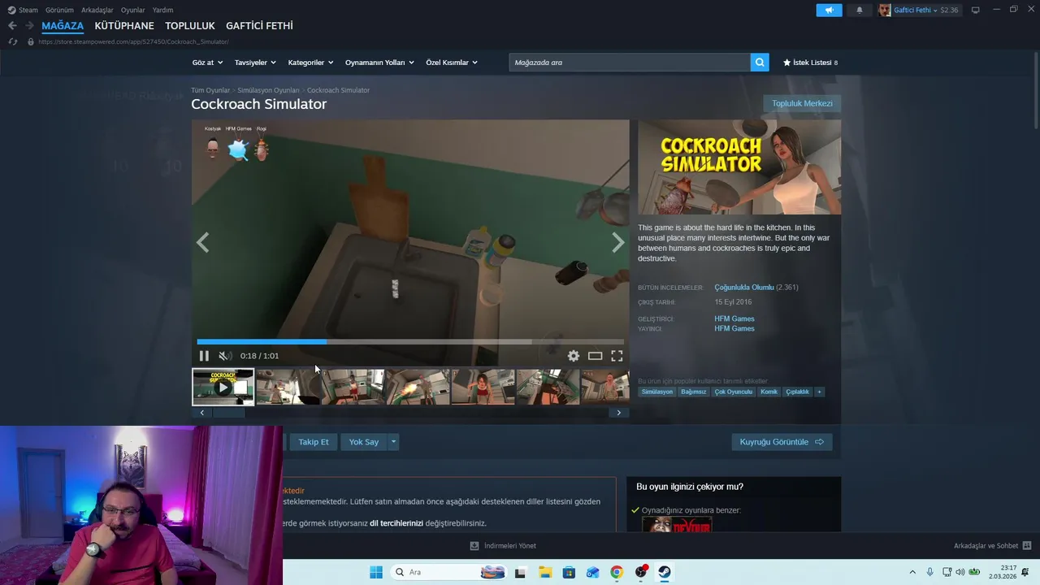Expand the Tavsiyeler dropdown
The height and width of the screenshot is (585, 1040).
point(255,63)
